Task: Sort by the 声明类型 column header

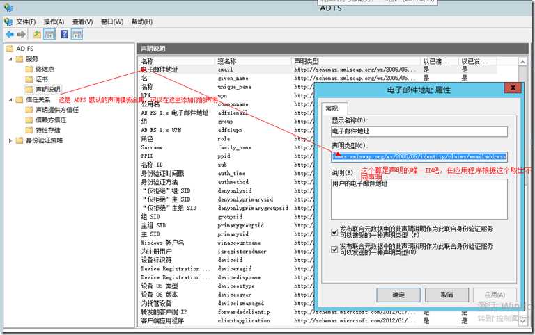Action: [x=357, y=61]
